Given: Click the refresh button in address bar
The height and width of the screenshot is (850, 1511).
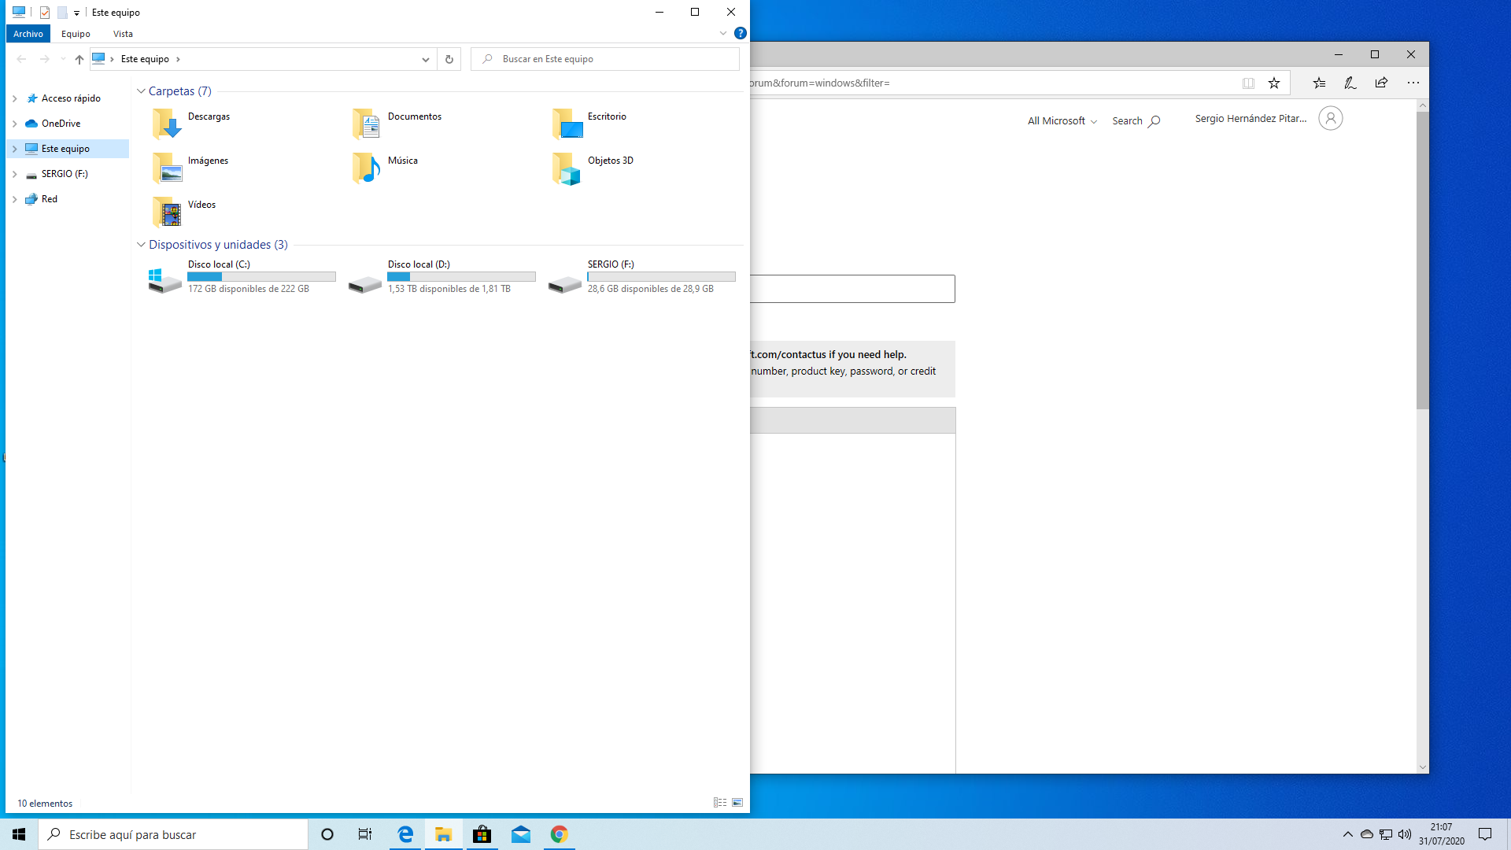Looking at the screenshot, I should point(449,59).
